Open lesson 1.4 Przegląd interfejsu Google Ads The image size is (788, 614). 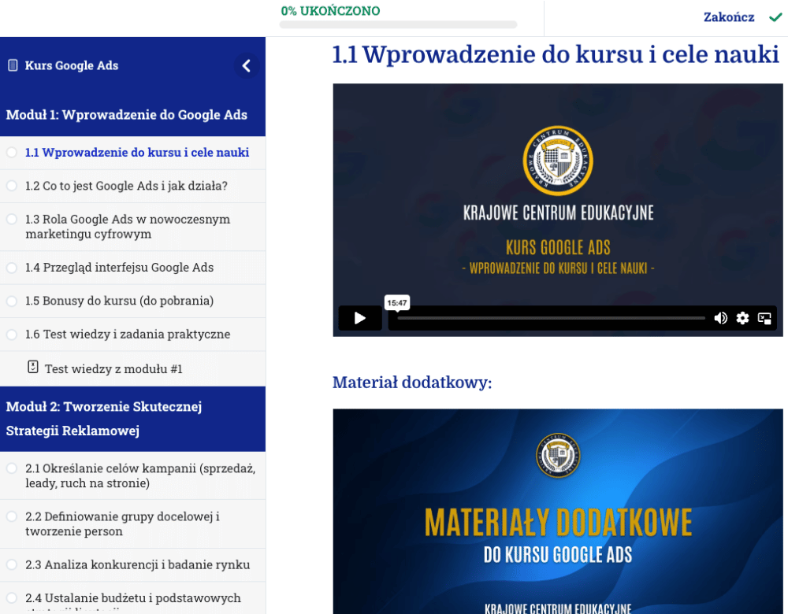[119, 268]
